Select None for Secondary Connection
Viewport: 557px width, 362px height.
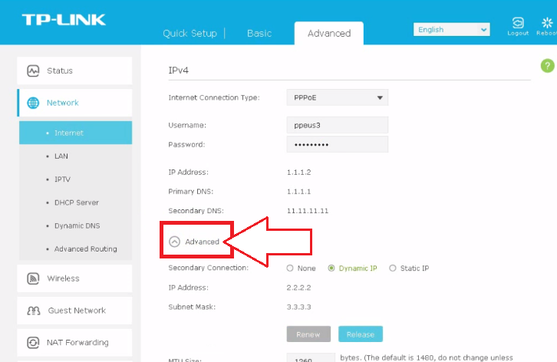[290, 268]
